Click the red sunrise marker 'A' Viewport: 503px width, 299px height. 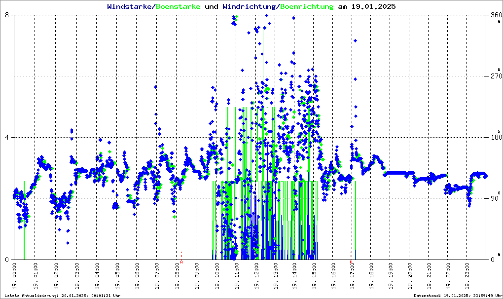[x=181, y=262]
